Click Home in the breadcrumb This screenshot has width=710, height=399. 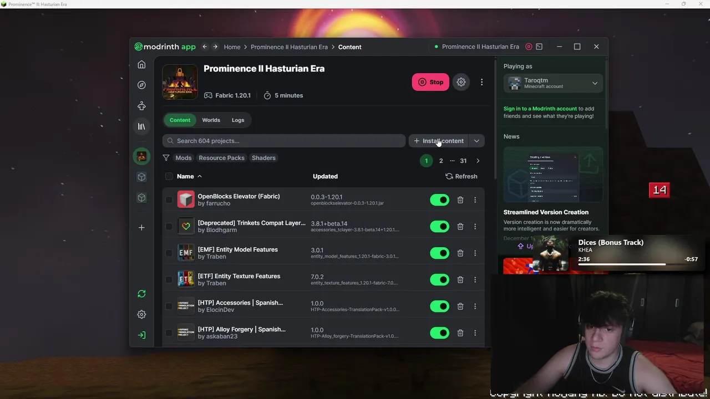coord(232,47)
